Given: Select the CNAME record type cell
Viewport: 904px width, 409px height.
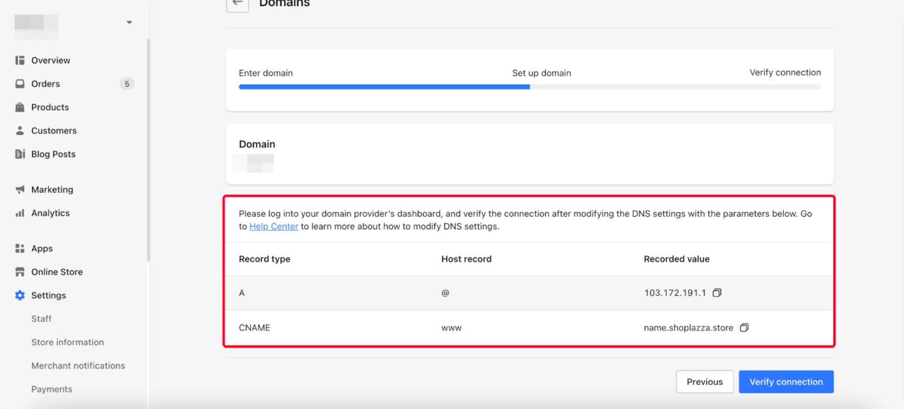Looking at the screenshot, I should 254,328.
